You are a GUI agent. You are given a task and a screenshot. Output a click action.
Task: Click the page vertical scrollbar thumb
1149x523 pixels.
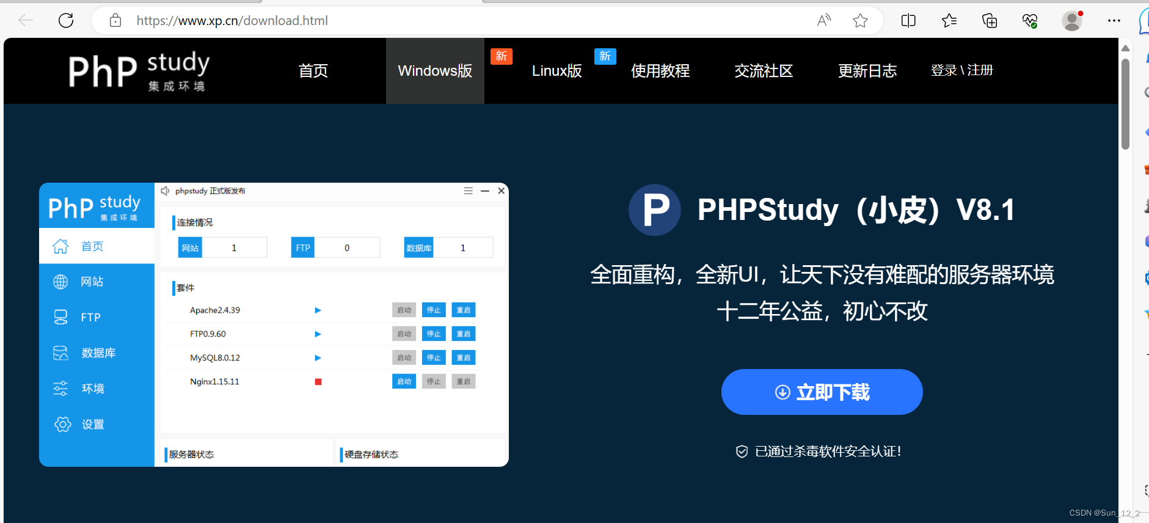[1125, 104]
